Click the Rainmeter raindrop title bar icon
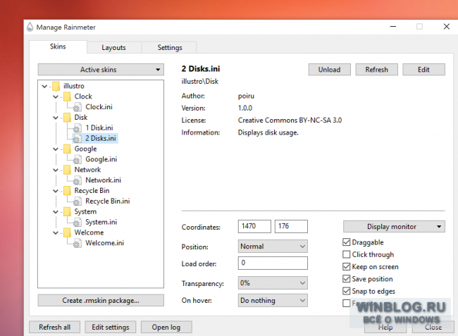The image size is (458, 336). 30,27
